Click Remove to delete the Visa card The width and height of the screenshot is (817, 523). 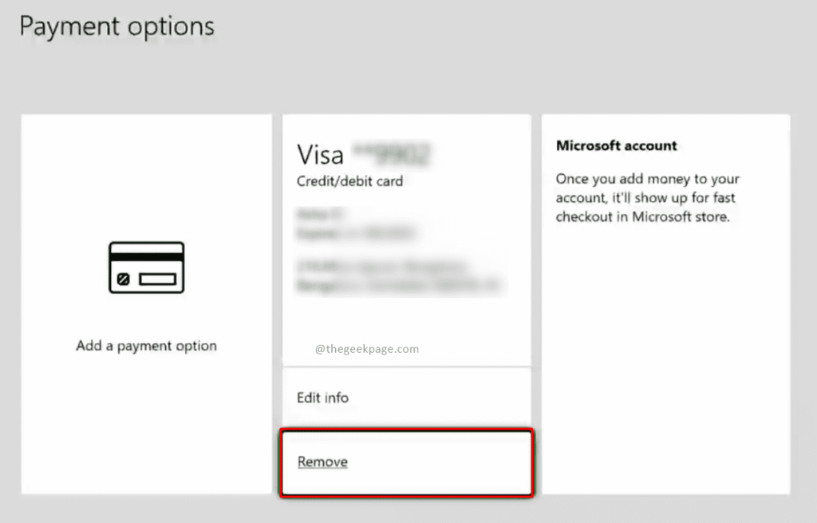(x=322, y=462)
